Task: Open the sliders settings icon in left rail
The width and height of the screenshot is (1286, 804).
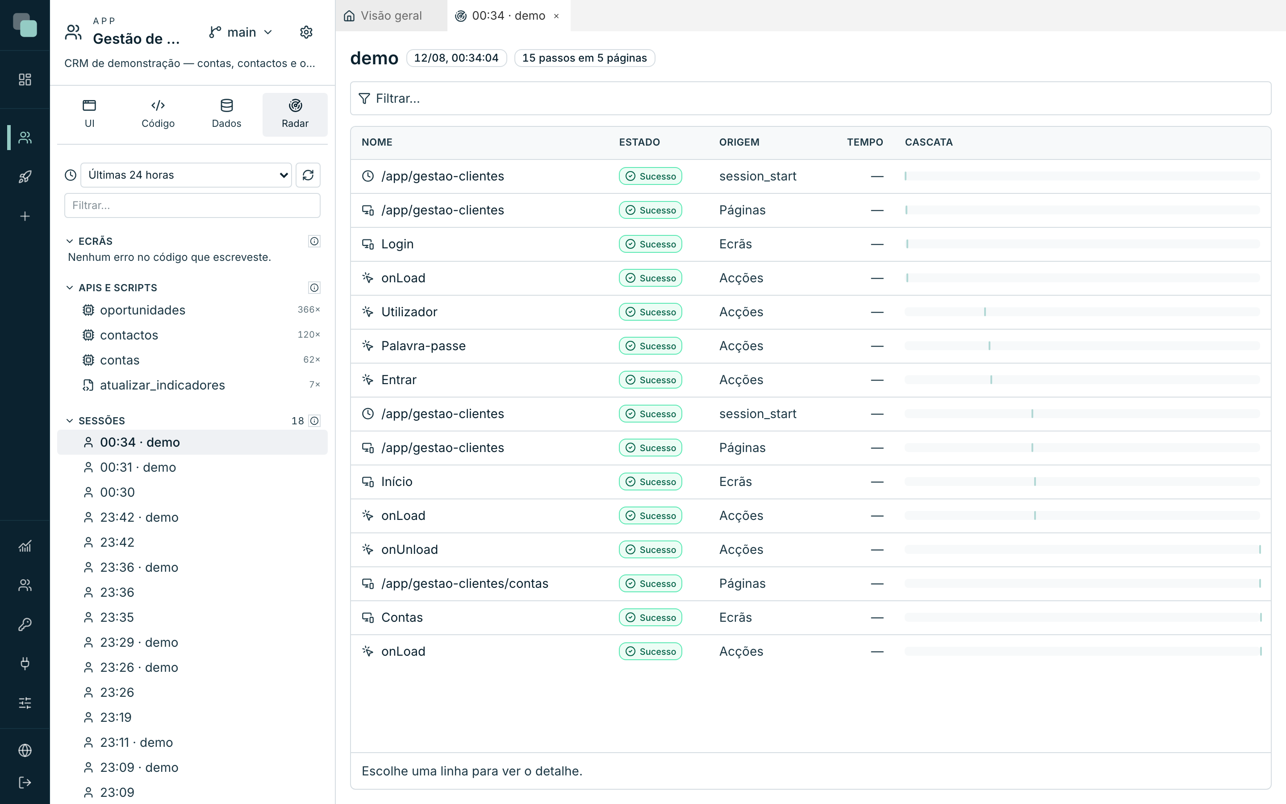Action: [x=25, y=703]
